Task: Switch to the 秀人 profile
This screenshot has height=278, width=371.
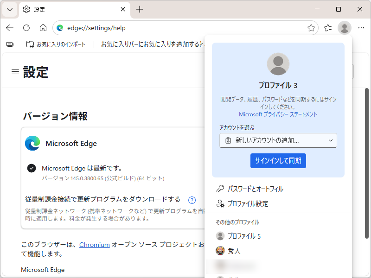Action: point(241,251)
